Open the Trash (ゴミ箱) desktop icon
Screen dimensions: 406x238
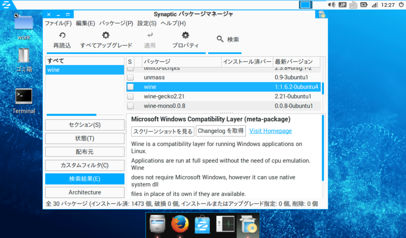pyautogui.click(x=23, y=55)
